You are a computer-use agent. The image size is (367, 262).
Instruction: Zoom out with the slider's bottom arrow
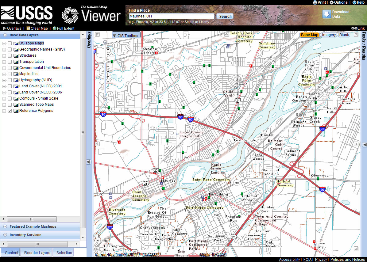[x=105, y=99]
